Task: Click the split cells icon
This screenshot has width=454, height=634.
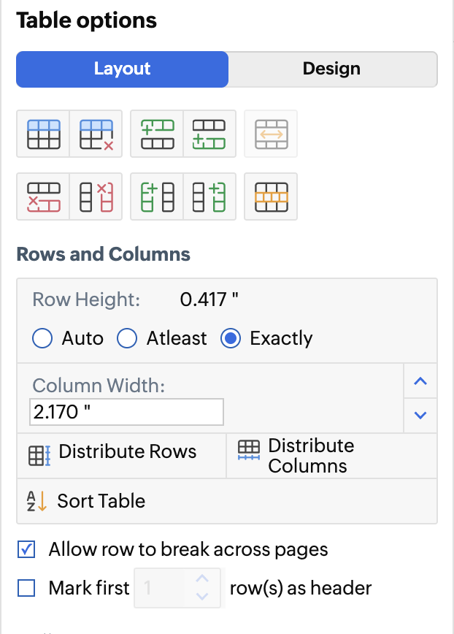Action: 271,196
